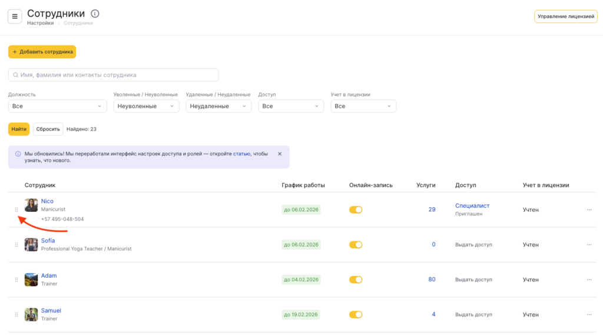Image resolution: width=603 pixels, height=336 pixels.
Task: Toggle online booking for Nico
Action: coord(356,210)
